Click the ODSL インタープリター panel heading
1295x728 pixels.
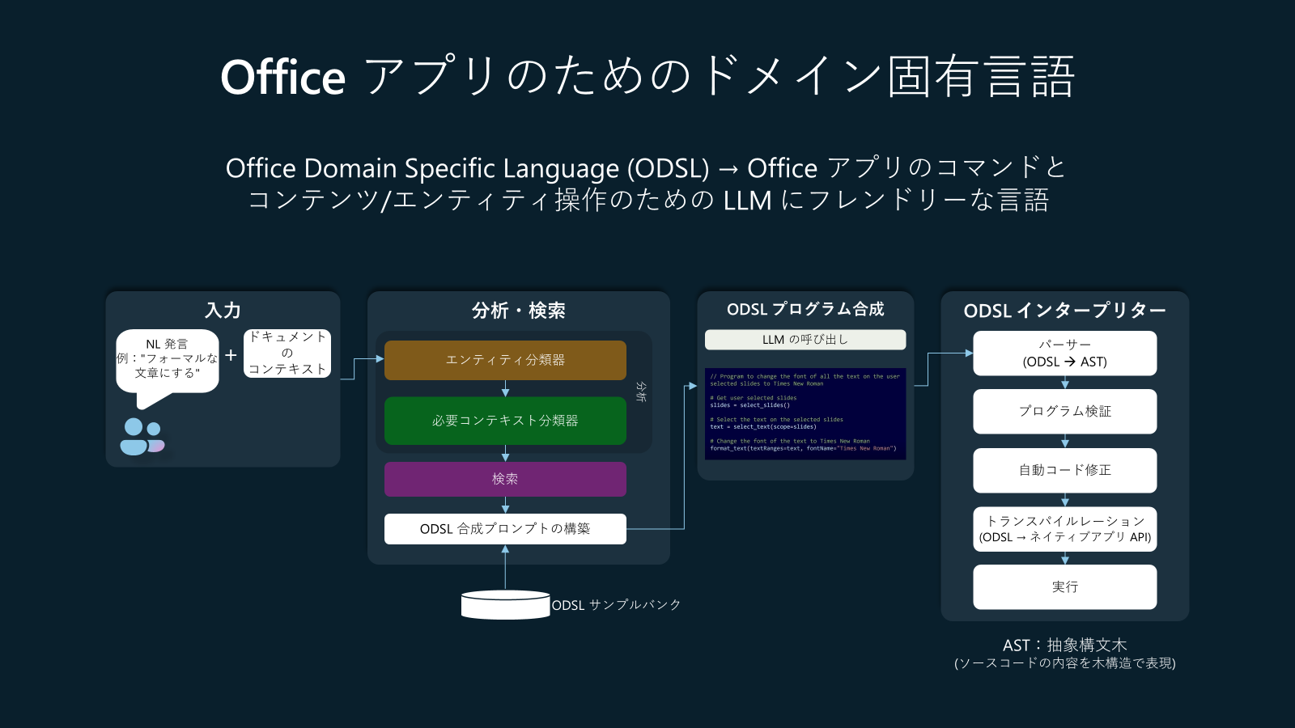[1065, 311]
